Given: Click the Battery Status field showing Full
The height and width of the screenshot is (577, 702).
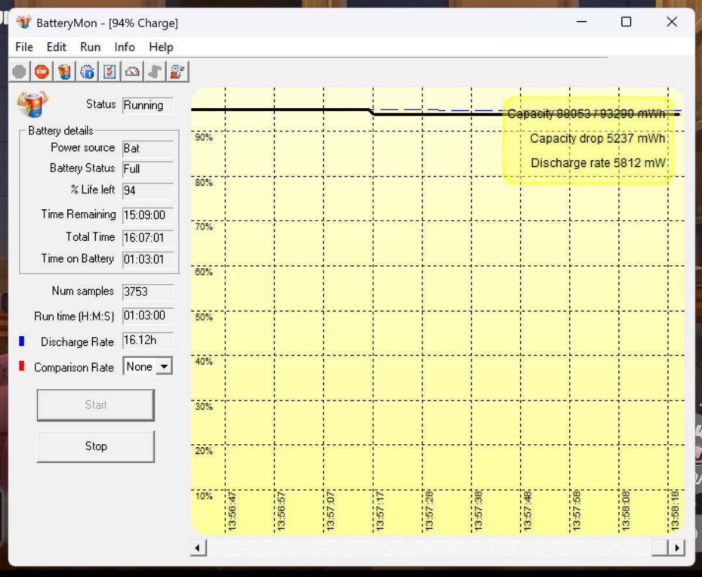Looking at the screenshot, I should [x=148, y=170].
